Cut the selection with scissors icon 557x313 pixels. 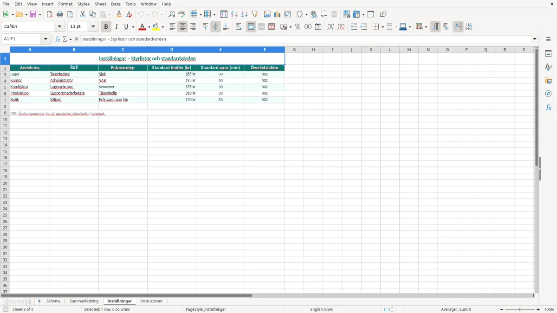click(x=83, y=14)
